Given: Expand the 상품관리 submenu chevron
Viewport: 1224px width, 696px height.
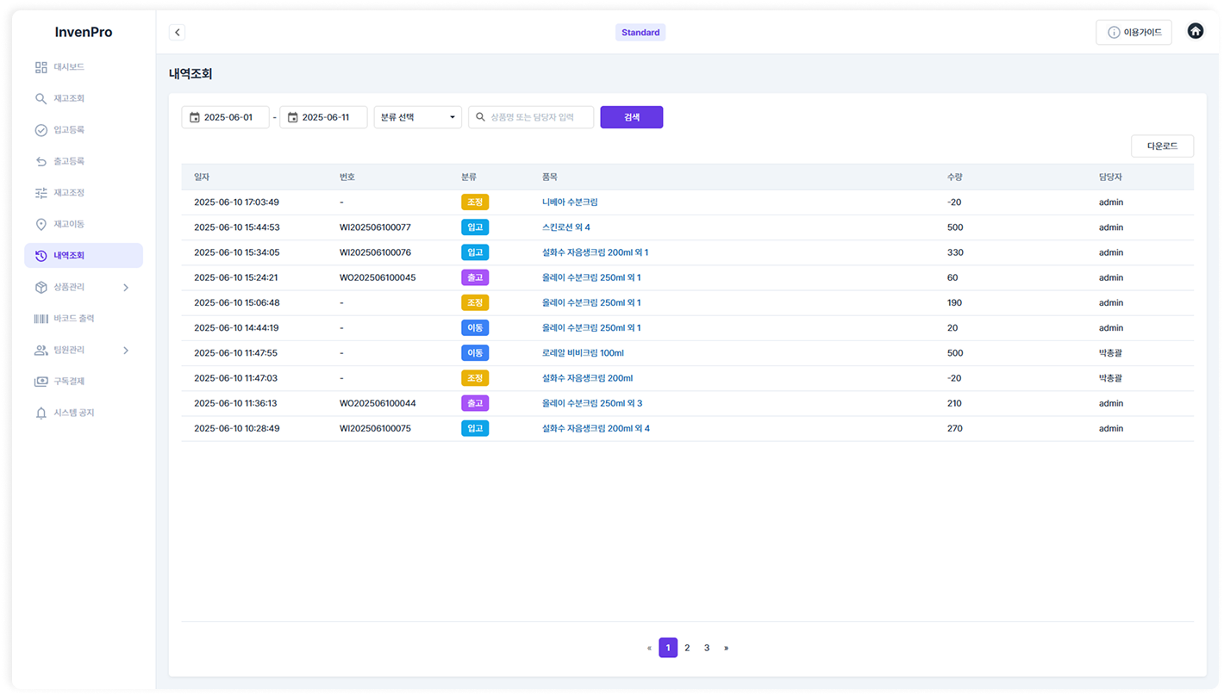Looking at the screenshot, I should (x=126, y=288).
